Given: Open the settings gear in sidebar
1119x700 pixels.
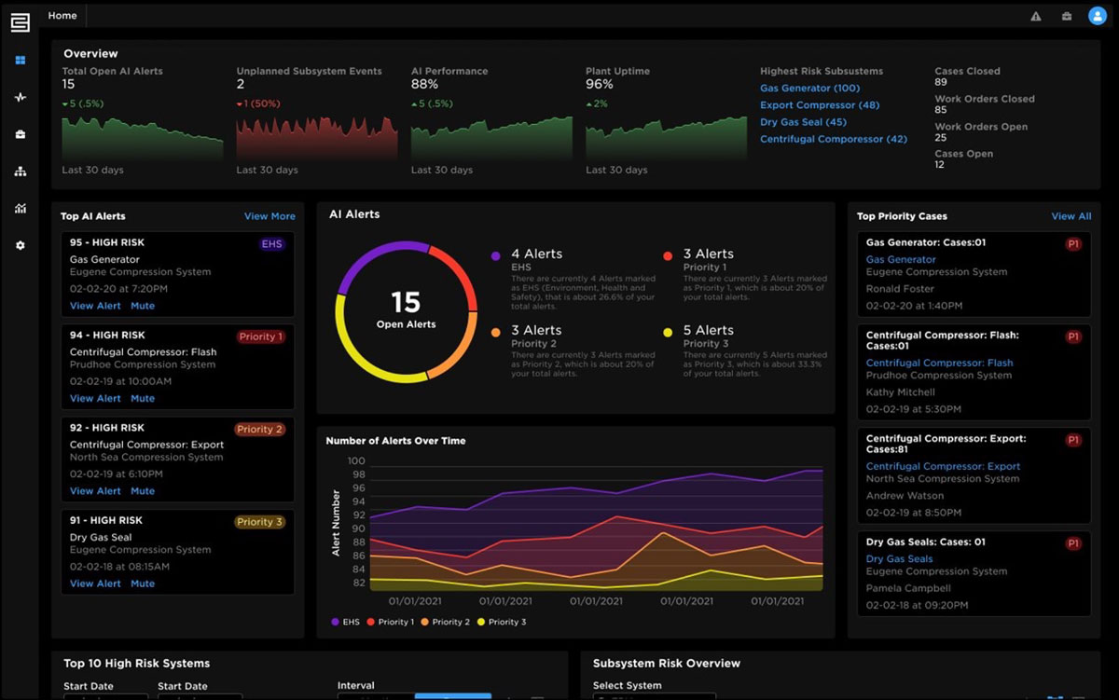Looking at the screenshot, I should coord(21,246).
